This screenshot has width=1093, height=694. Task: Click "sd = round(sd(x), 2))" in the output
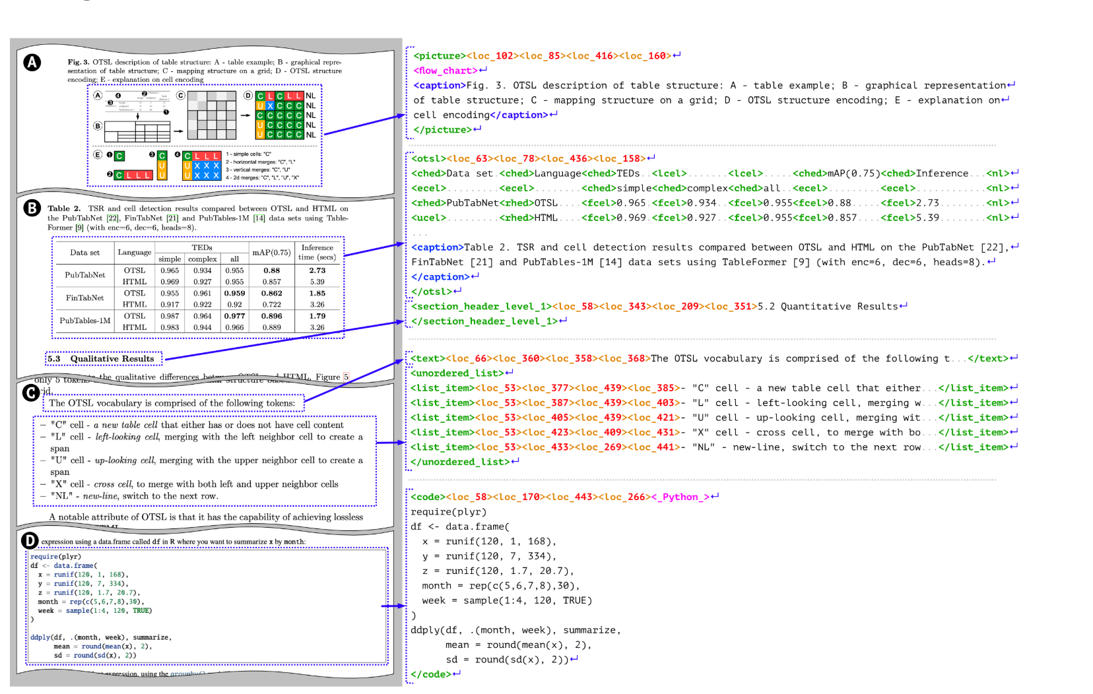[x=507, y=660]
